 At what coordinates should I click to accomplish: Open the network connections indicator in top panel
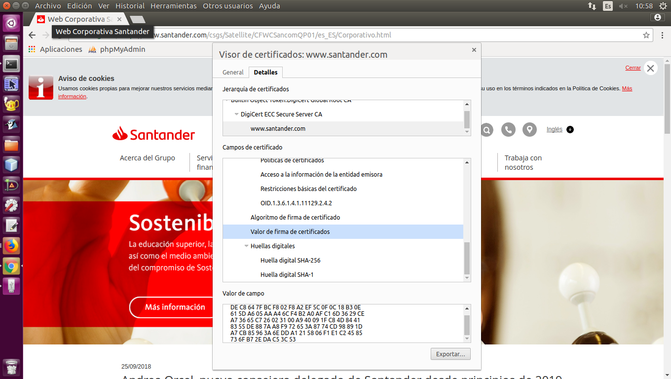coord(592,6)
